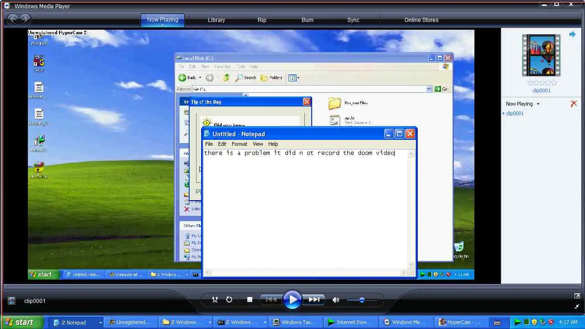585x329 pixels.
Task: Click the red shield tray icon
Action: click(551, 322)
